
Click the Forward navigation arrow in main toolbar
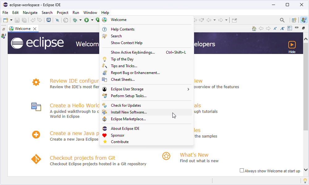point(221,20)
